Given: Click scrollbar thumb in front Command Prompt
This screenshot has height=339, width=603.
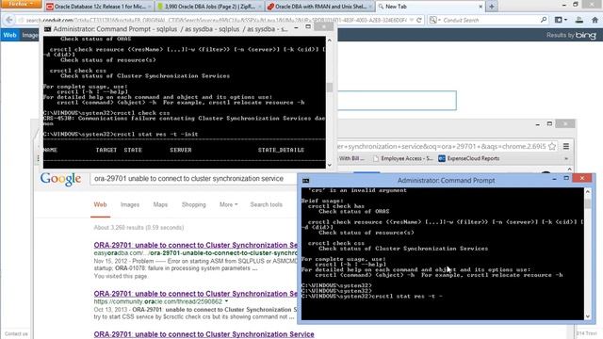Looking at the screenshot, I should pyautogui.click(x=588, y=203).
